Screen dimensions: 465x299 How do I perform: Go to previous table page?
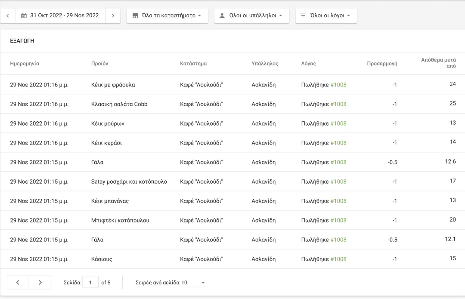(x=18, y=282)
